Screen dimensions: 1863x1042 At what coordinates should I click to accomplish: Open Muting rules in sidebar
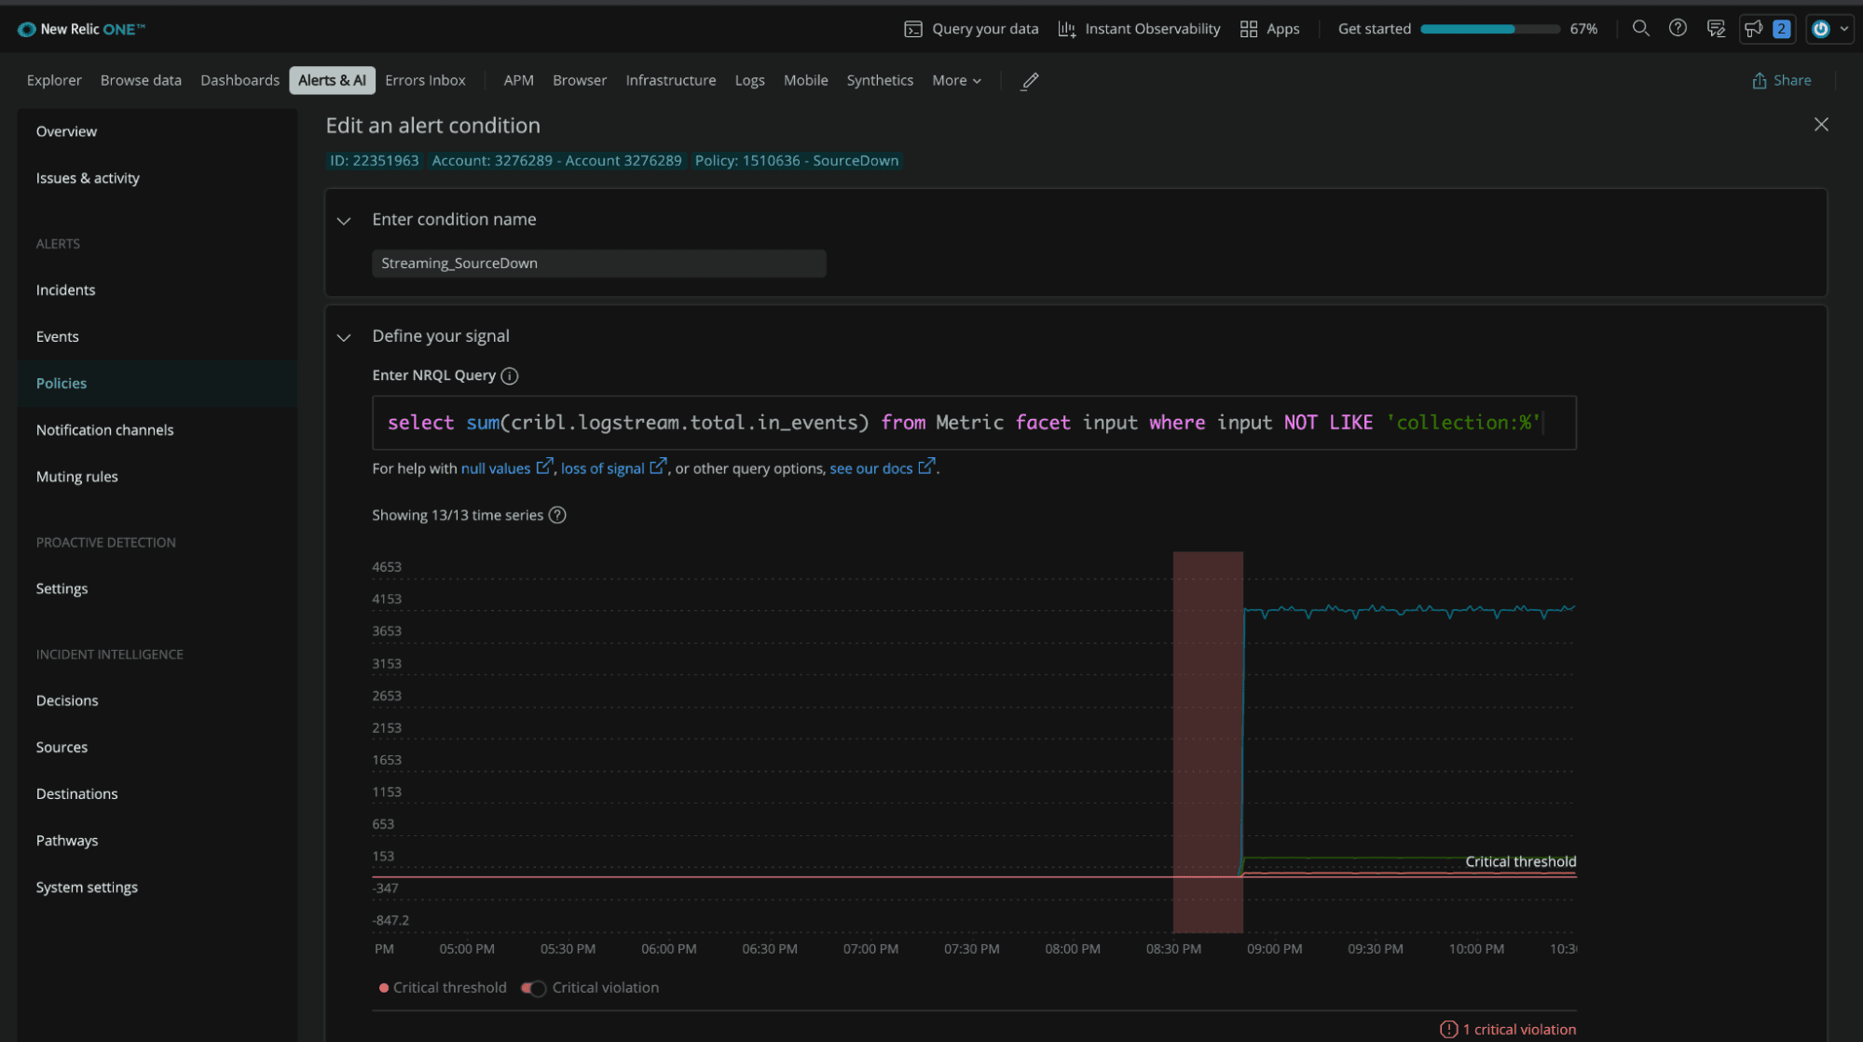[x=77, y=477]
